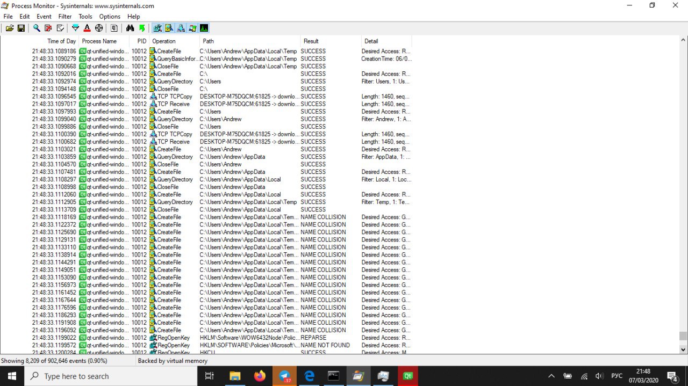Click the Operation column header
This screenshot has height=386, width=688.
pos(174,41)
